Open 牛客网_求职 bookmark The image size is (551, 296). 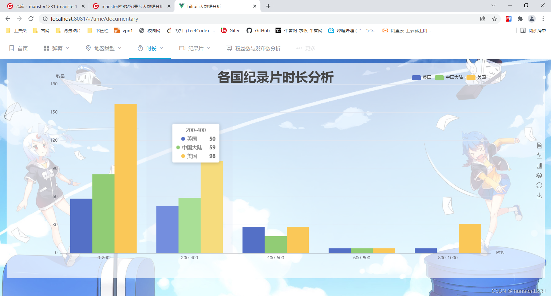[299, 30]
